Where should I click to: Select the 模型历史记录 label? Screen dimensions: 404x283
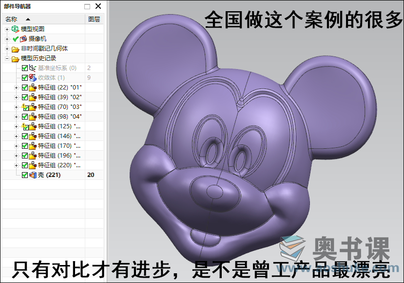(38, 58)
